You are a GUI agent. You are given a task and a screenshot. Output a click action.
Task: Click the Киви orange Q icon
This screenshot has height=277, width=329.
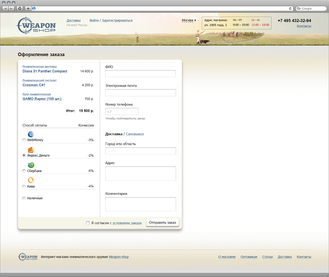coord(31,180)
